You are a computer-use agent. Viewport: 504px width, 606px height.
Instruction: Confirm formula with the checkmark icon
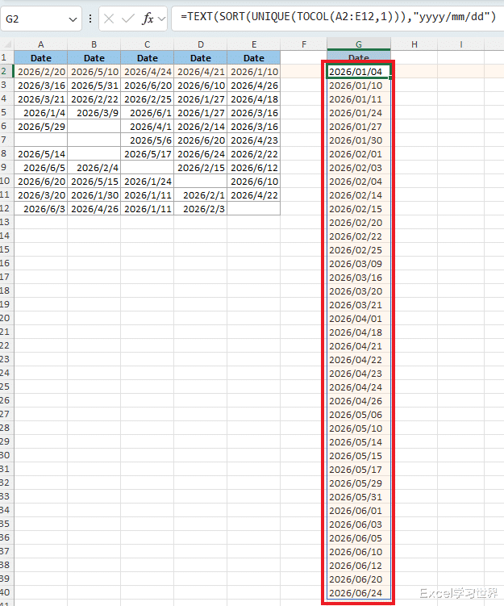click(128, 19)
